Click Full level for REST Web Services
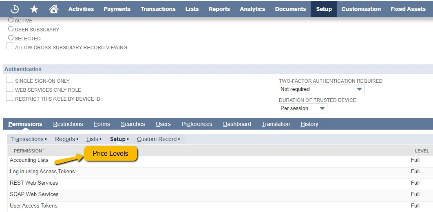The height and width of the screenshot is (212, 433). pos(415,183)
